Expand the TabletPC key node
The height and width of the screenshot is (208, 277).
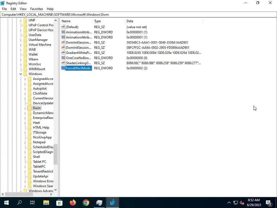point(25,167)
